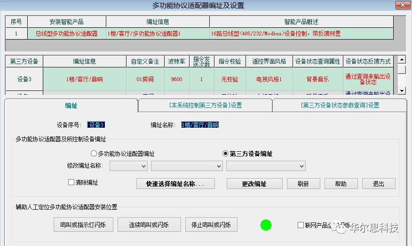The height and width of the screenshot is (246, 412).
Task: Click the 停止鸣叫或闪烁 button
Action: coord(211,225)
